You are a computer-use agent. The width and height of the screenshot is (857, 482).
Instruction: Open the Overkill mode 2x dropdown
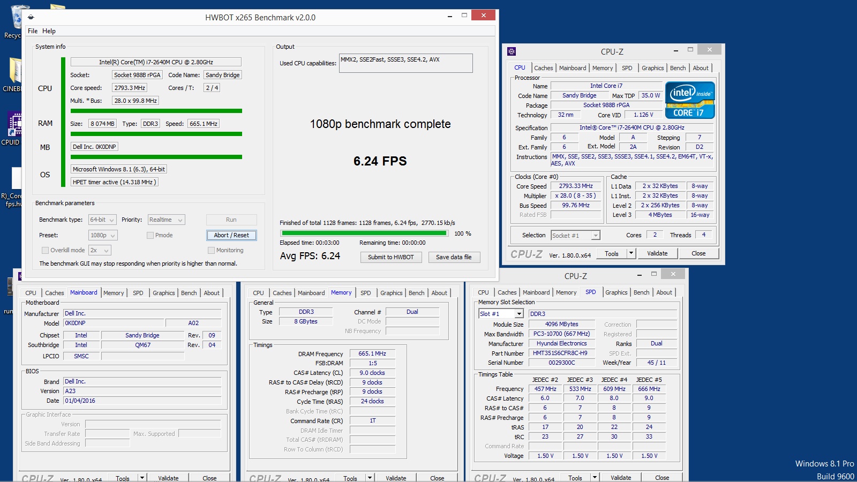pyautogui.click(x=100, y=250)
